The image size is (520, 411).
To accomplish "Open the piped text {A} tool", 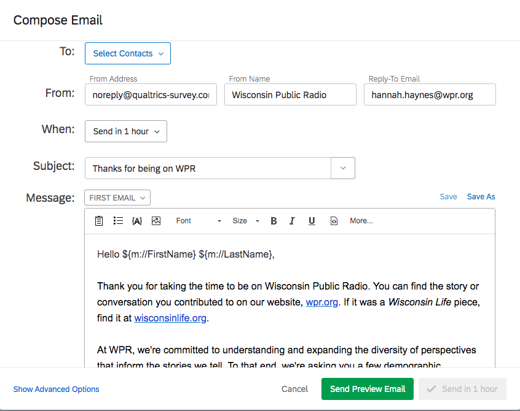I will click(x=137, y=221).
